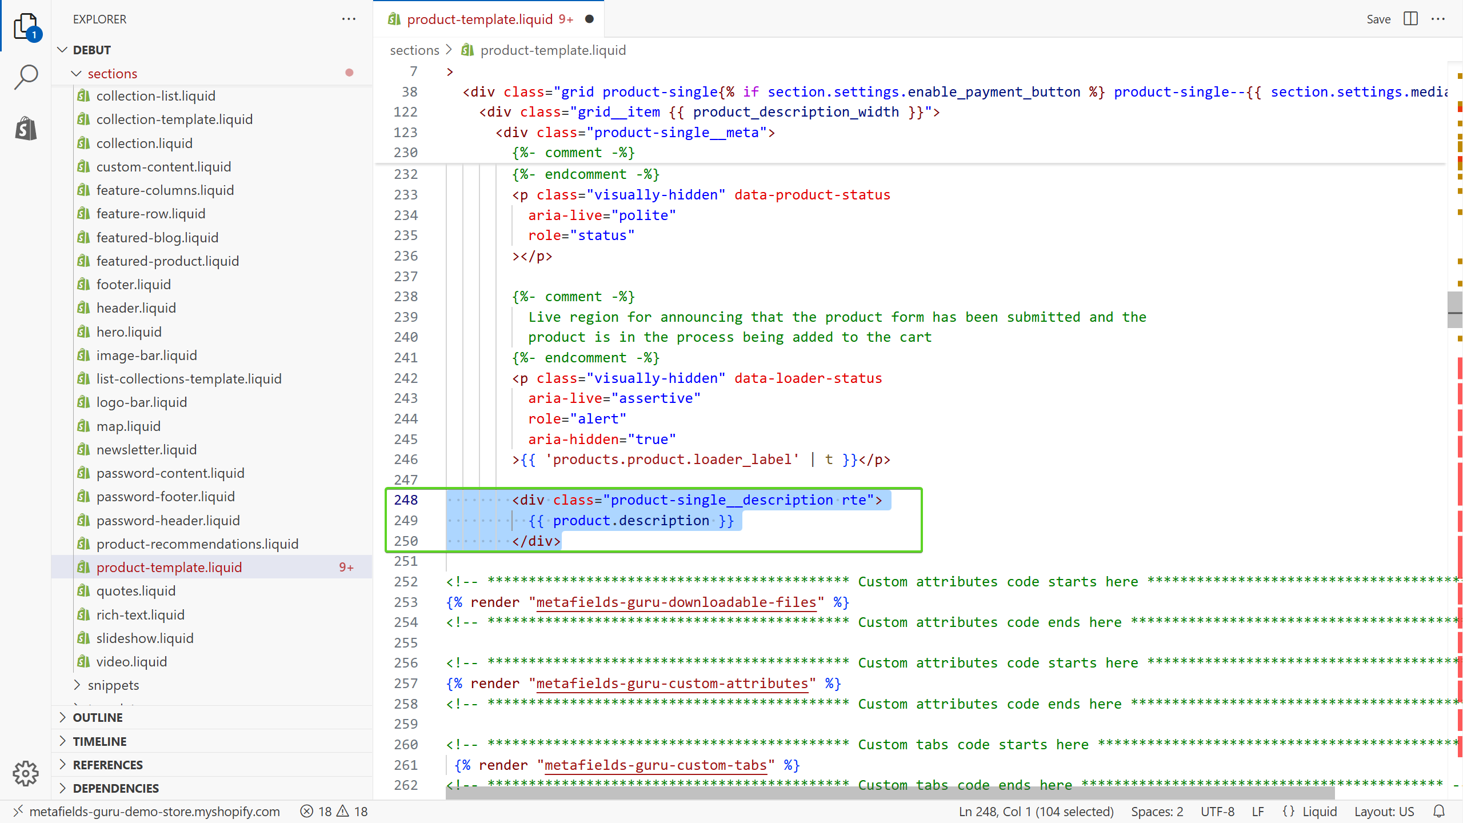Screen dimensions: 1463x823
Task: Open the Shopify extension panel icon
Action: [26, 128]
